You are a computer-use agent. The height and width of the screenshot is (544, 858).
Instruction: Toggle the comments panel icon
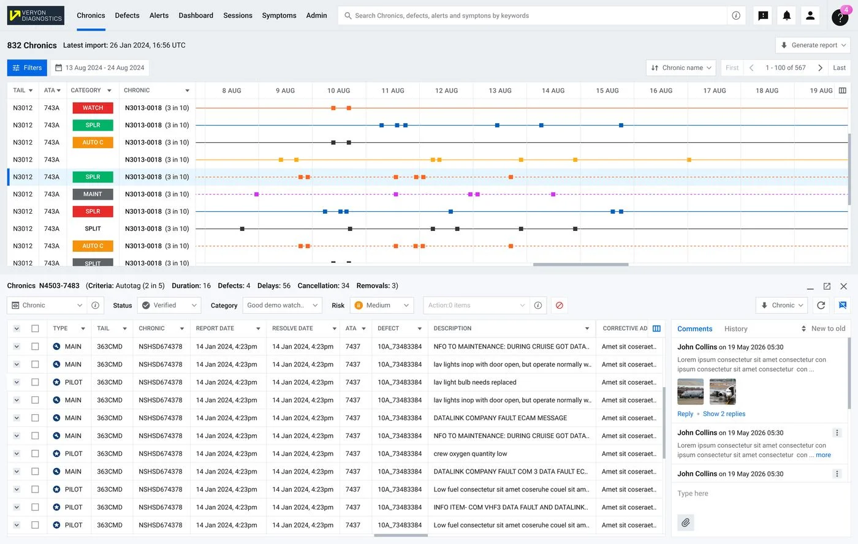coord(843,305)
